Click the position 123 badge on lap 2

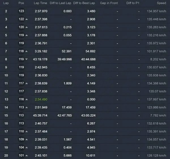click(x=21, y=11)
